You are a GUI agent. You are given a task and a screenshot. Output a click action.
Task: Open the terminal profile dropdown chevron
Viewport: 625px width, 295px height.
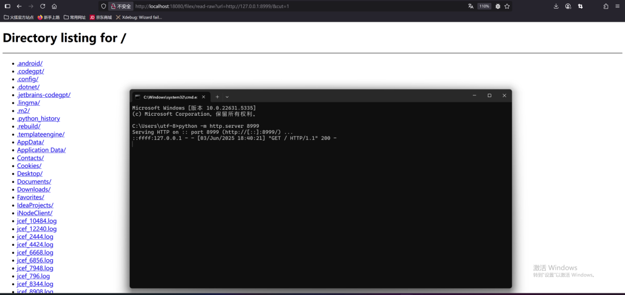click(x=227, y=97)
